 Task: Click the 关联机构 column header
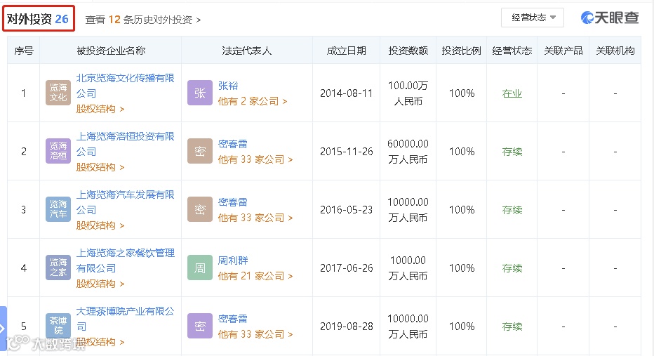(x=615, y=51)
